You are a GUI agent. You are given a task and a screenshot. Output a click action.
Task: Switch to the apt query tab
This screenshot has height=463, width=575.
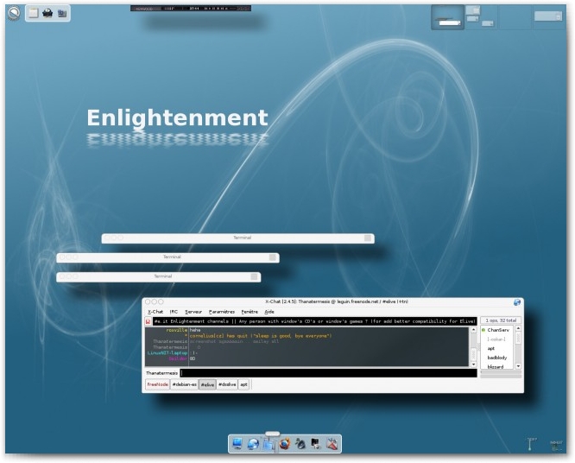tap(243, 384)
